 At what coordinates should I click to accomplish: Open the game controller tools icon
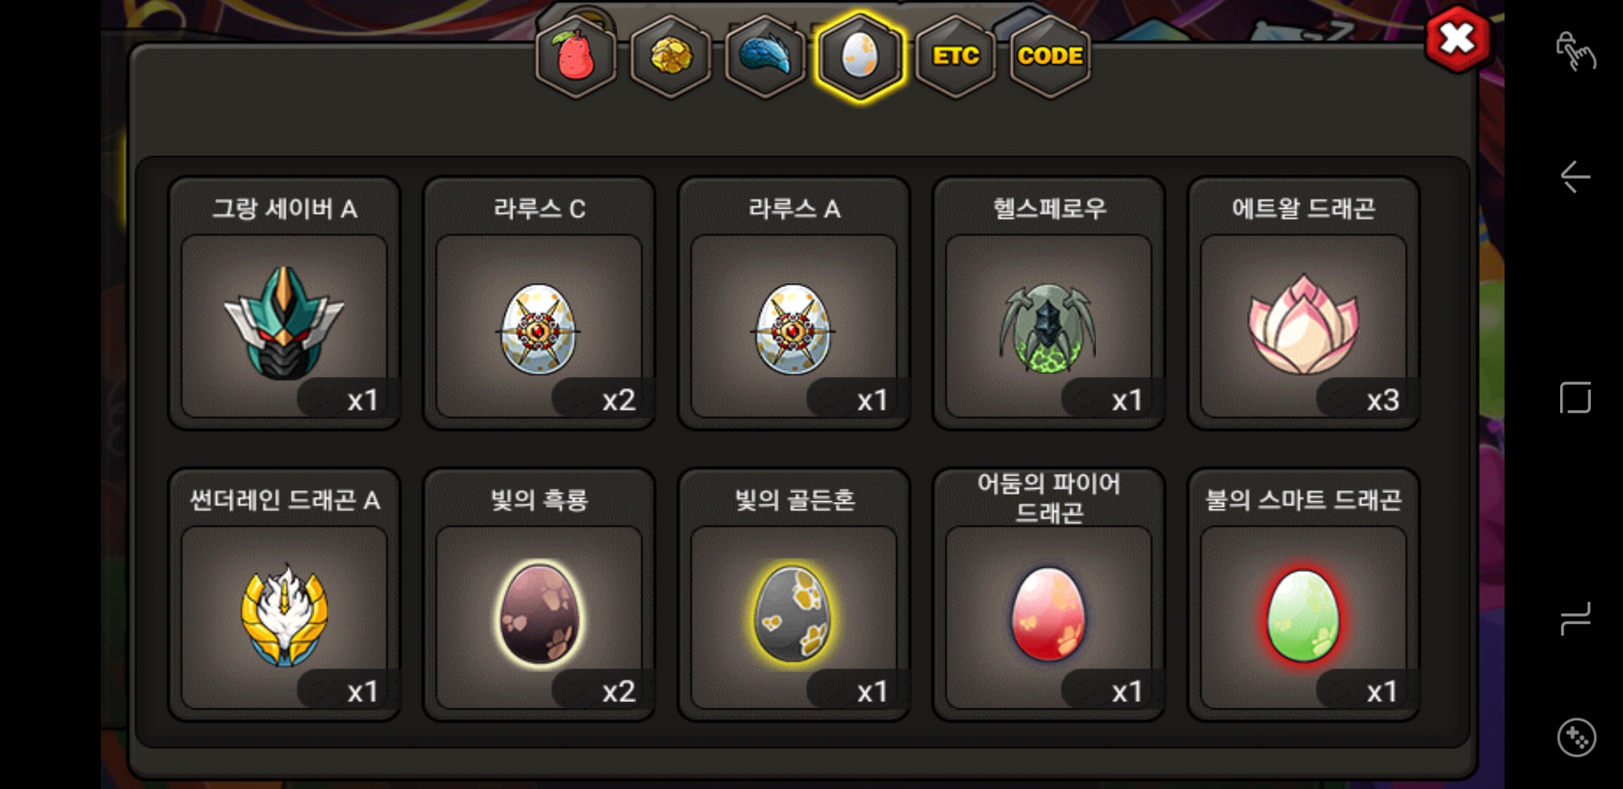[x=1576, y=738]
